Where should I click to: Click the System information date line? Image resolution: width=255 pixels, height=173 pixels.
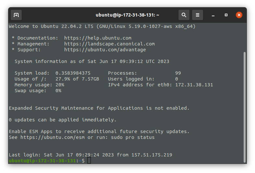coord(92,62)
